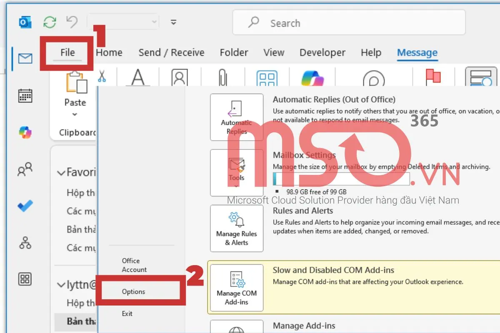Open People contacts in sidebar
The height and width of the screenshot is (333, 500).
tap(25, 169)
